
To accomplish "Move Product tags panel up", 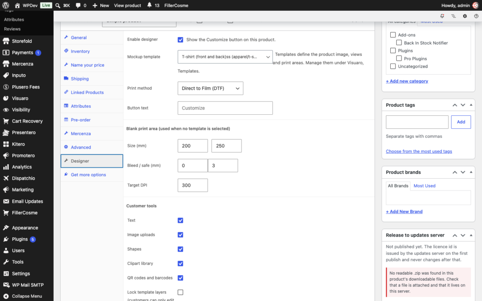I will point(455,105).
